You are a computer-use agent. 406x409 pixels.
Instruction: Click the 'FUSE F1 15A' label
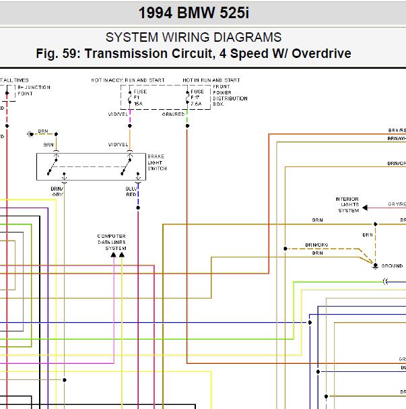click(x=140, y=98)
